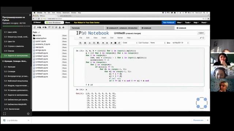Click the fullscreen icon at sidebar bottom

point(4,114)
